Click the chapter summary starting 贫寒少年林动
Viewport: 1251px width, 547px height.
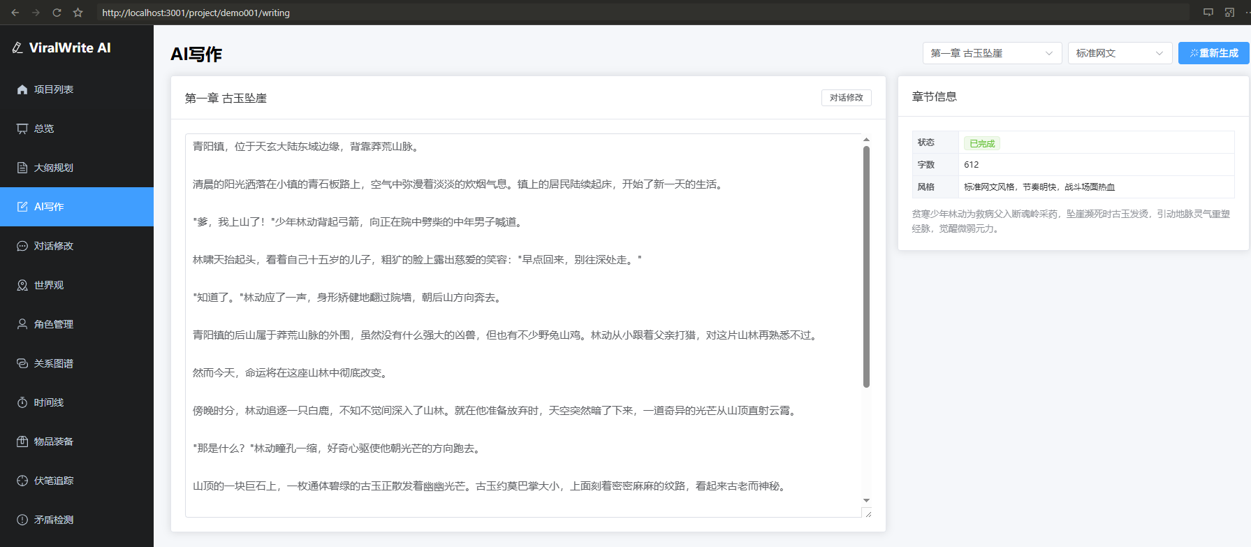tap(1071, 221)
